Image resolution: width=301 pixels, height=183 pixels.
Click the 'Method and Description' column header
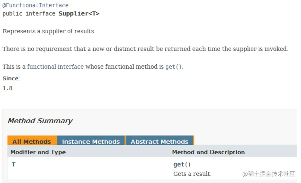pyautogui.click(x=208, y=152)
